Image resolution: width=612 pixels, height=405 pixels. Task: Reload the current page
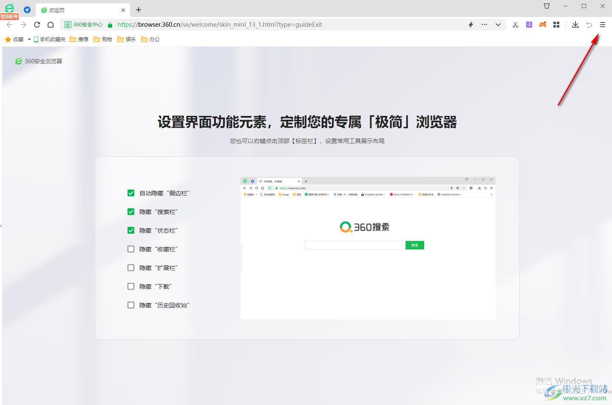click(x=37, y=25)
